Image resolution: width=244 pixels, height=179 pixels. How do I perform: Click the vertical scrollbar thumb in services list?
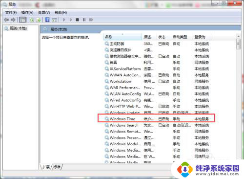[x=239, y=44]
